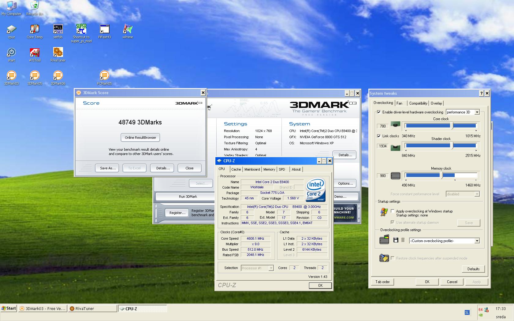Image resolution: width=514 pixels, height=321 pixels.
Task: Open the About tab in CPU-Z
Action: tap(296, 169)
